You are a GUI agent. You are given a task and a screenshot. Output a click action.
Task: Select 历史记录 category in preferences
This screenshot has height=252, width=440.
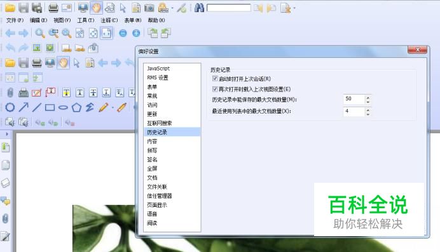click(172, 132)
